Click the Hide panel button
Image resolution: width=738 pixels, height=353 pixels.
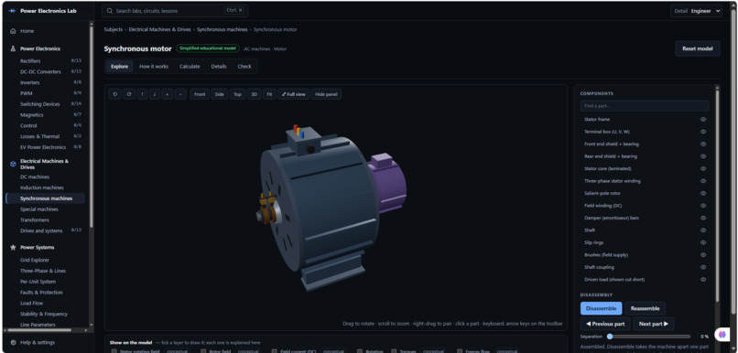click(x=326, y=94)
